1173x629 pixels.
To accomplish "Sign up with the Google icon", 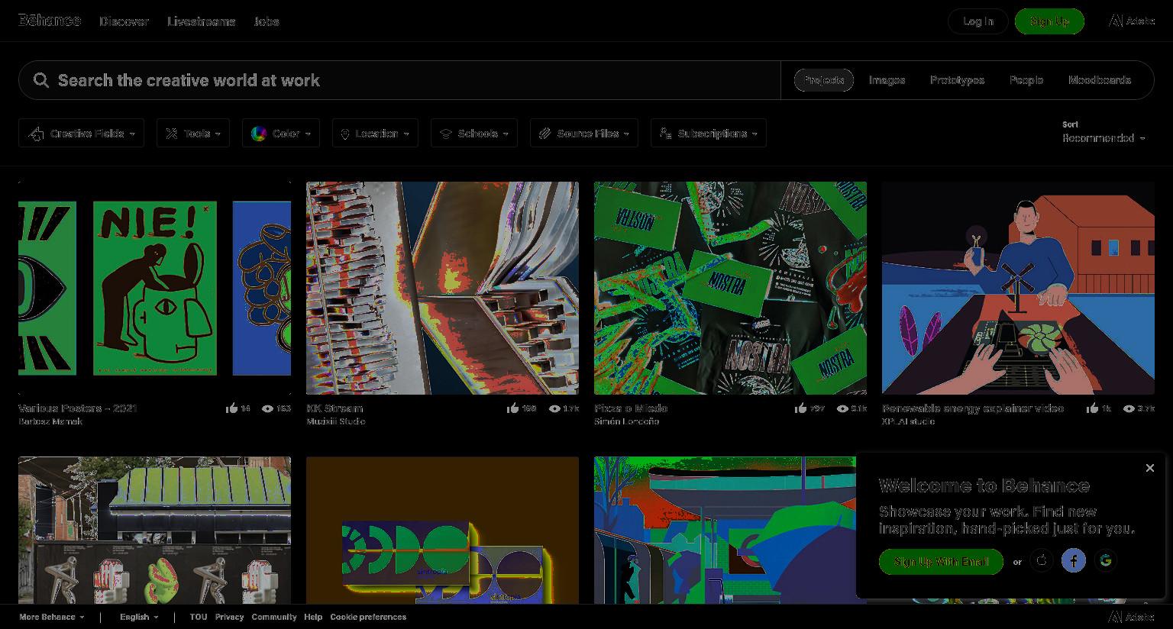I will click(x=1106, y=561).
